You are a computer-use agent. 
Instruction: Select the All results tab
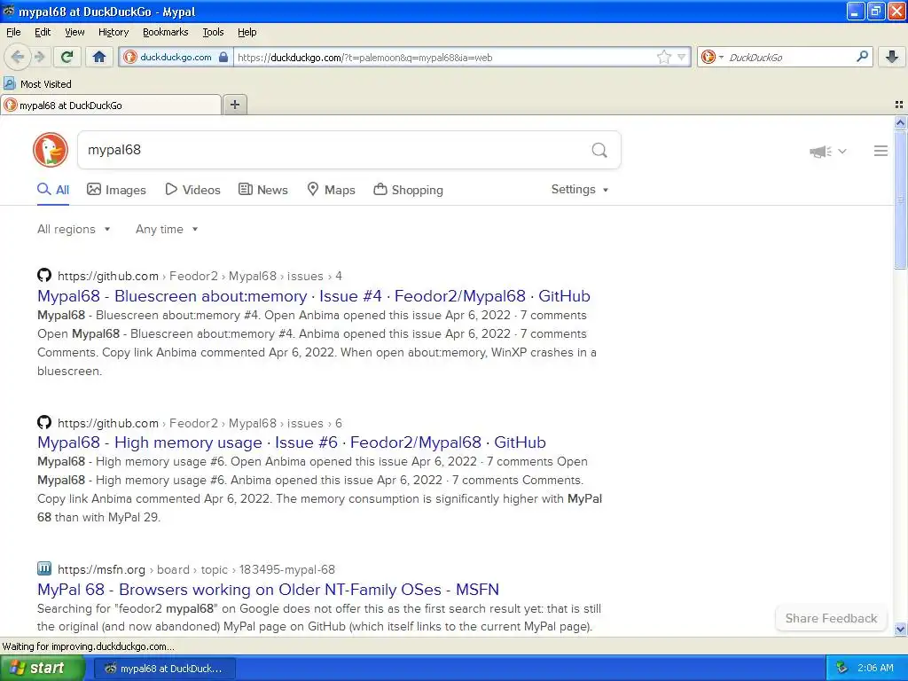pyautogui.click(x=53, y=190)
